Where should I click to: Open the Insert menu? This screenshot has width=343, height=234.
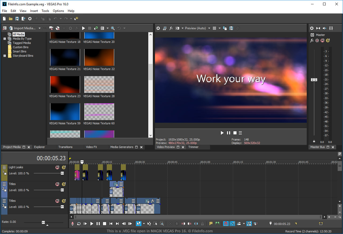pos(34,11)
